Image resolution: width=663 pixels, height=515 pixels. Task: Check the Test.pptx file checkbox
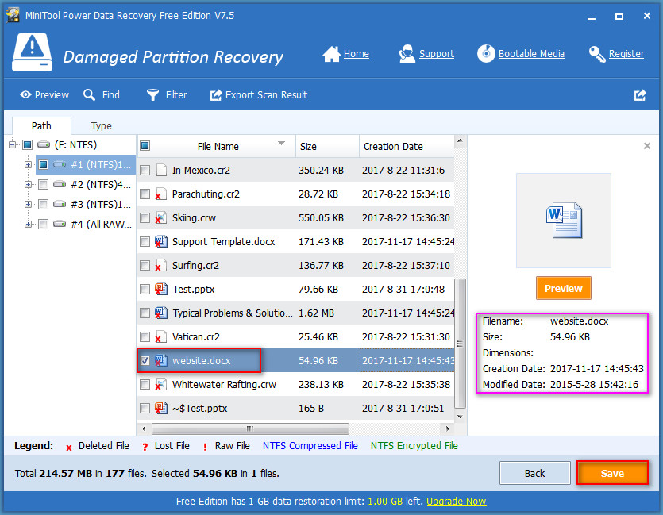tap(145, 290)
